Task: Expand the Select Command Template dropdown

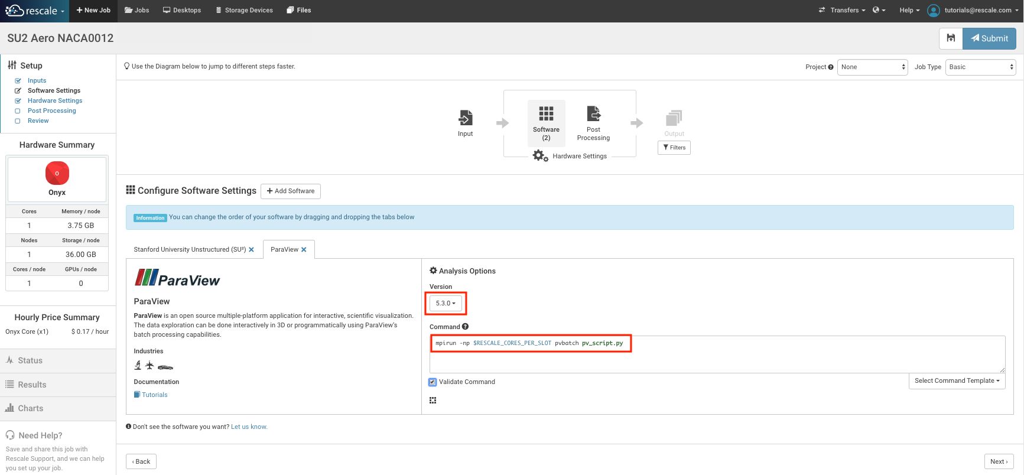Action: pos(957,381)
